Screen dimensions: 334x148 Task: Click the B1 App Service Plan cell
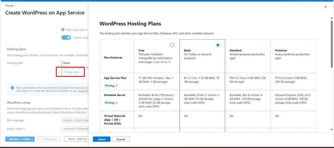point(202,81)
